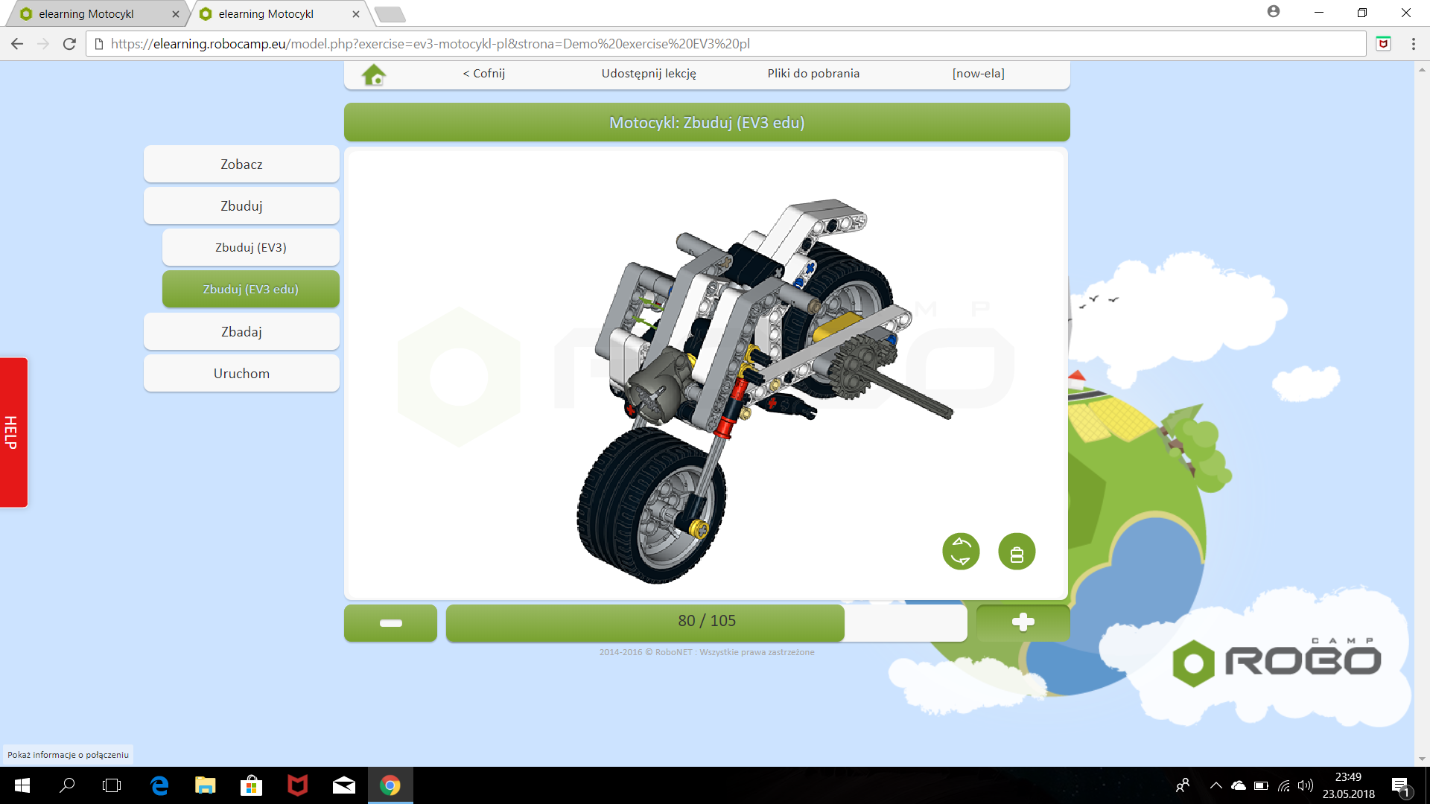Image resolution: width=1430 pixels, height=804 pixels.
Task: Open Udostępnij lekcję option
Action: [x=649, y=73]
